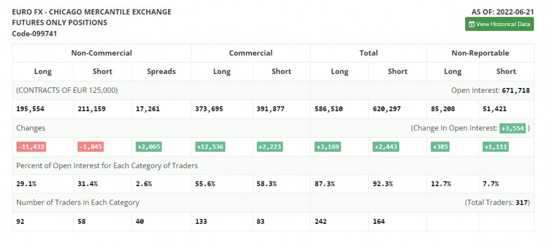Click the Total column group header
This screenshot has width=548, height=247.
368,53
